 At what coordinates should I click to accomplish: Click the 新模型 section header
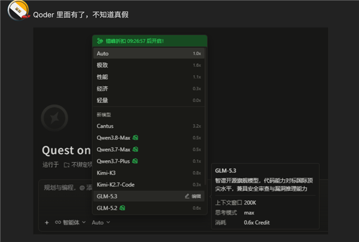coord(104,115)
